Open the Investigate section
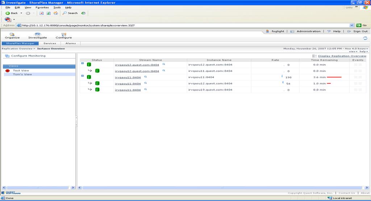 coord(38,36)
